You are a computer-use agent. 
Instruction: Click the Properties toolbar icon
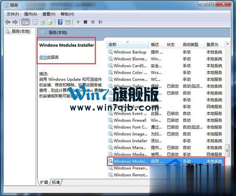(35, 22)
